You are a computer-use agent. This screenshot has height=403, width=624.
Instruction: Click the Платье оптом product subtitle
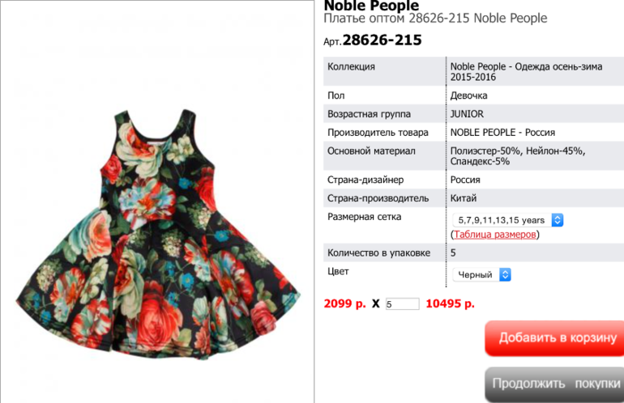(x=435, y=19)
